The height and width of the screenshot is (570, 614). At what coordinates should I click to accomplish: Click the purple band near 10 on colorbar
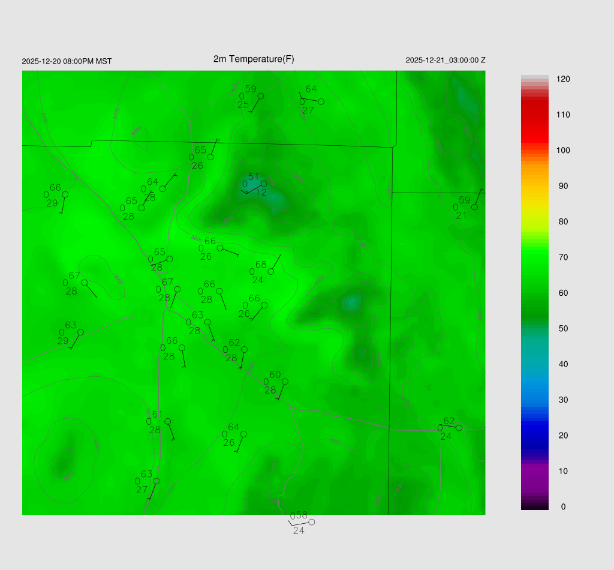tap(534, 471)
